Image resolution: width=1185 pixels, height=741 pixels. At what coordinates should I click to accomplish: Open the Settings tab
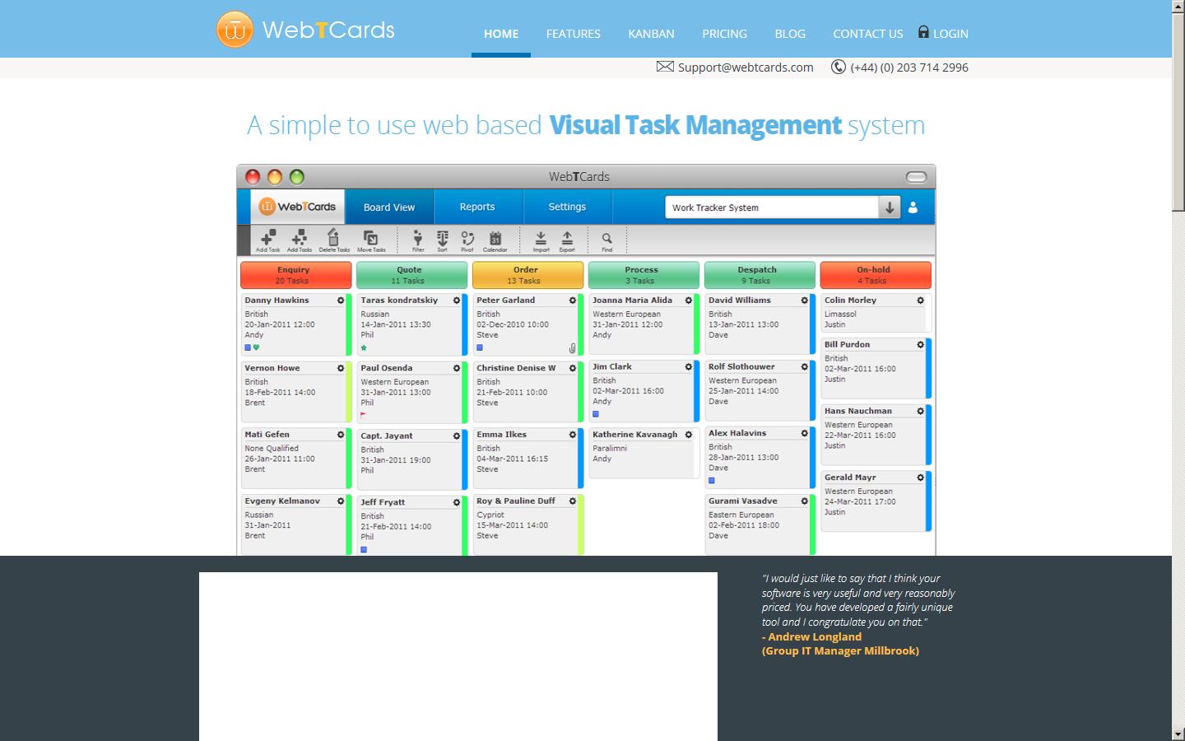pos(567,207)
